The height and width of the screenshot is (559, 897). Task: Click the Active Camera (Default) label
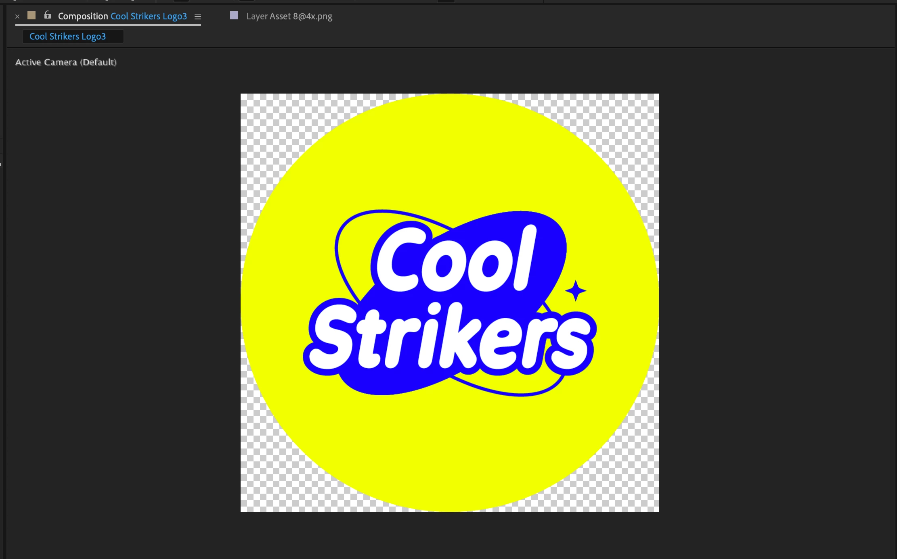(66, 63)
